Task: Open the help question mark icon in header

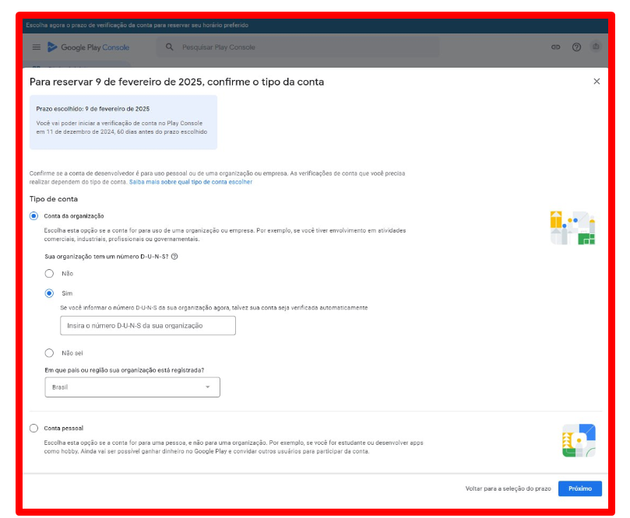Action: pos(576,47)
